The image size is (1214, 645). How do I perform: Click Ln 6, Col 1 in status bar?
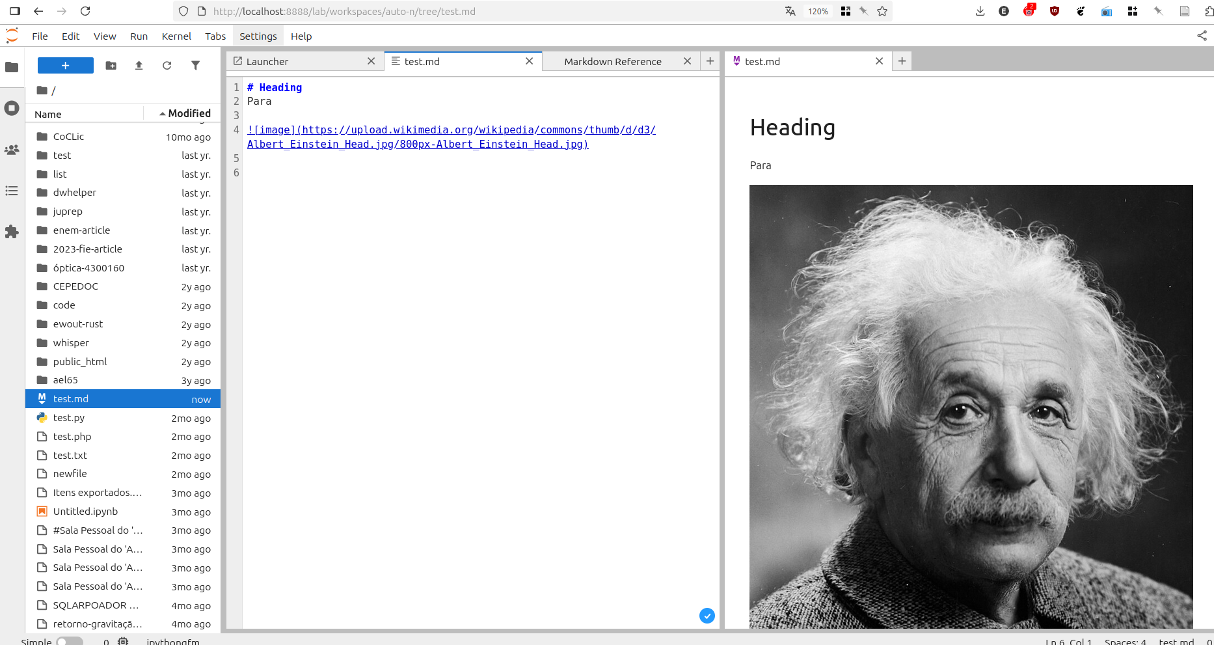click(1069, 642)
